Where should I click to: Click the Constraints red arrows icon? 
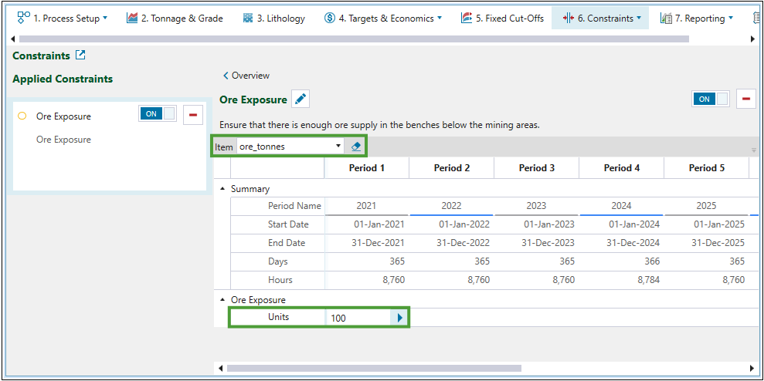pos(568,19)
